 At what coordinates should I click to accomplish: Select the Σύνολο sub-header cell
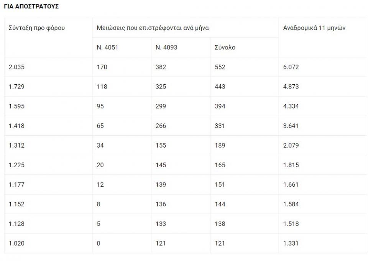point(225,48)
